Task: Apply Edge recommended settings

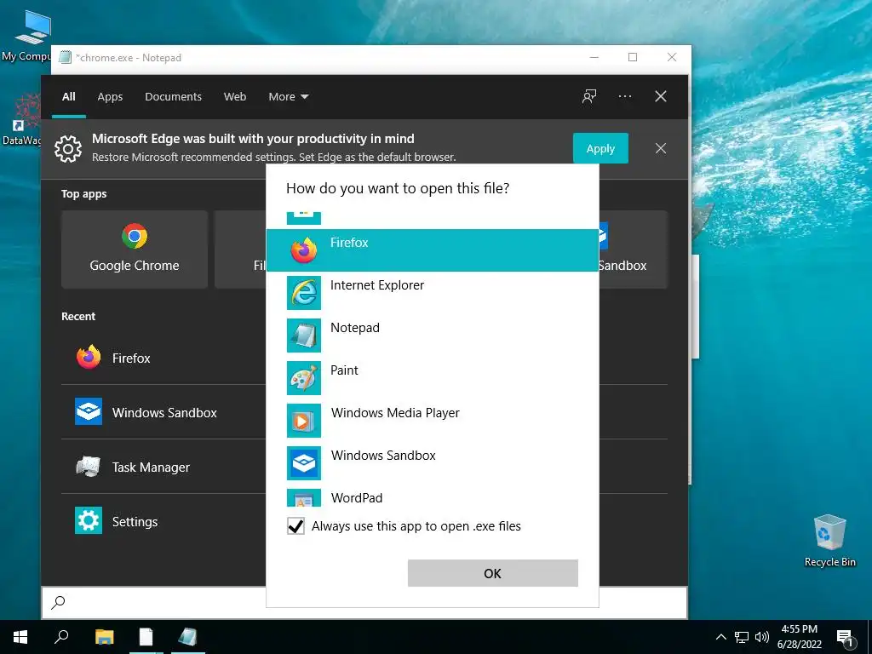Action: click(x=600, y=148)
